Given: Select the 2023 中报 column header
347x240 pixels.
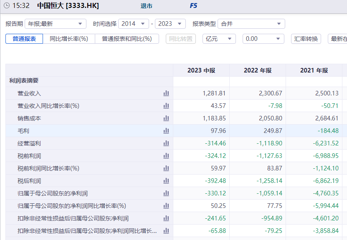Looking at the screenshot, I should (x=201, y=70).
